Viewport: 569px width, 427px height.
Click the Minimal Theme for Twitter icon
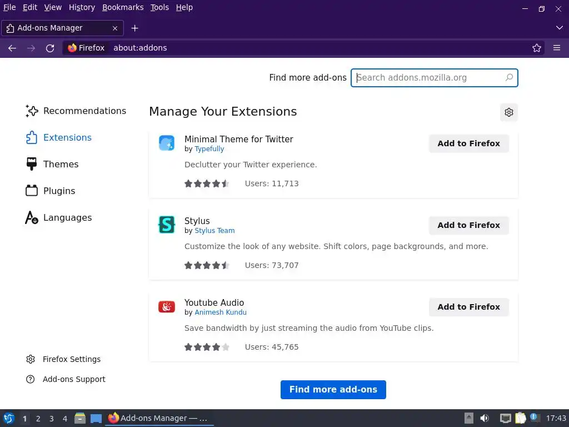167,143
